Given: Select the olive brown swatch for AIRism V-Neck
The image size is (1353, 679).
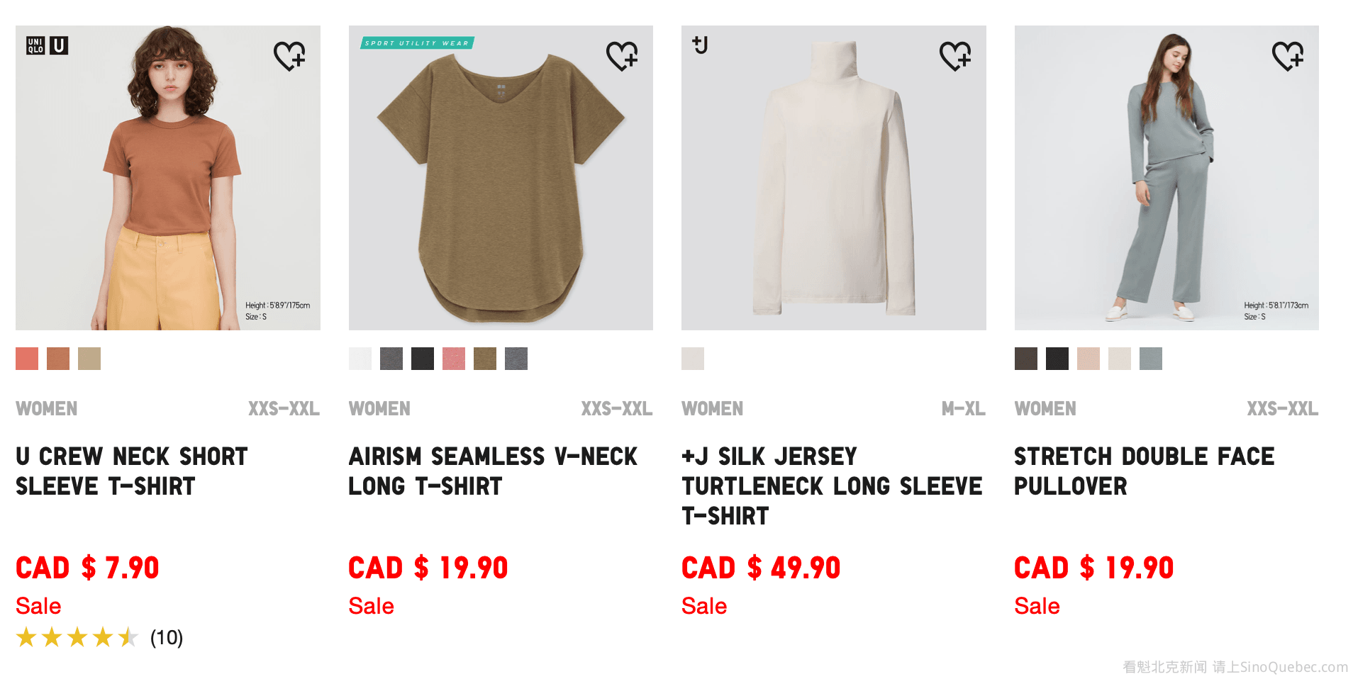Looking at the screenshot, I should [x=485, y=359].
